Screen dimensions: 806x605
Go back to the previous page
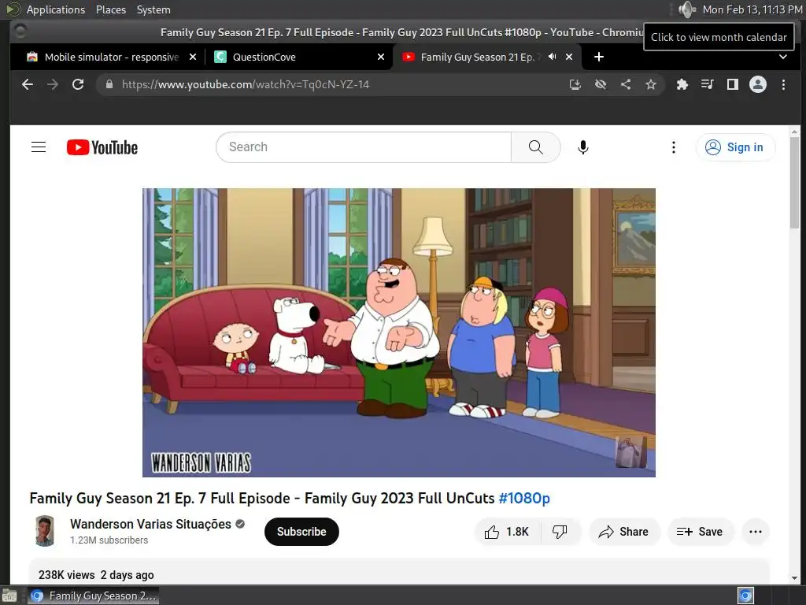tap(28, 84)
